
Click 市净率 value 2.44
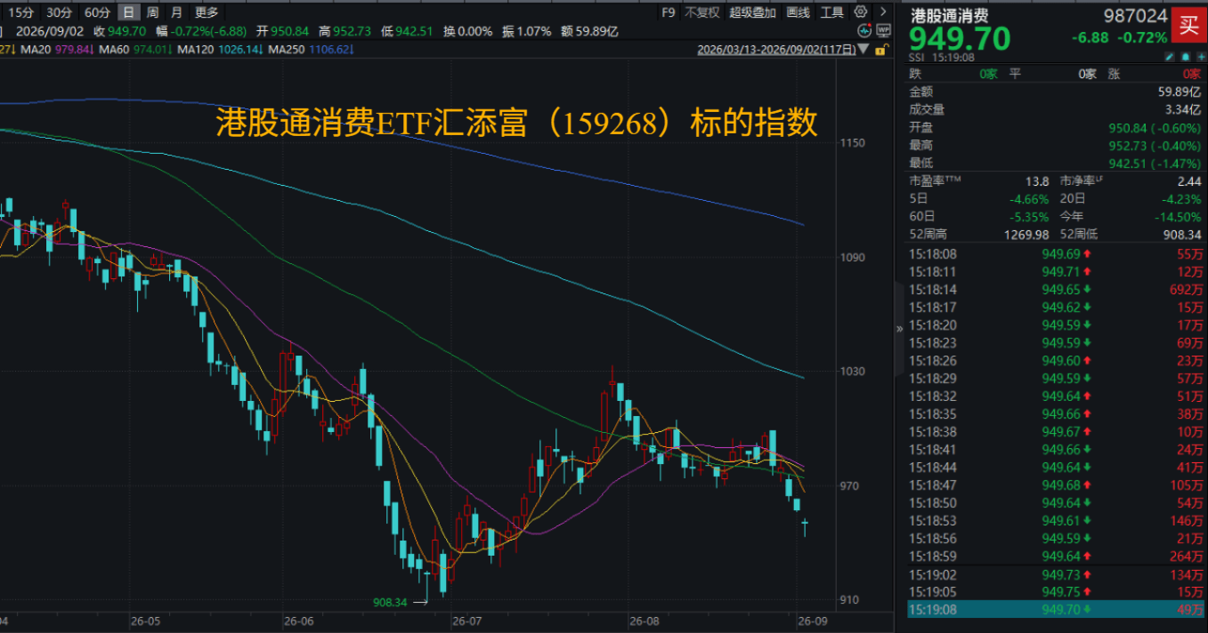tap(1189, 181)
